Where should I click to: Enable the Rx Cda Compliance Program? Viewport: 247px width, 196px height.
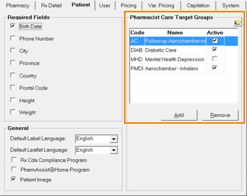tap(14, 160)
